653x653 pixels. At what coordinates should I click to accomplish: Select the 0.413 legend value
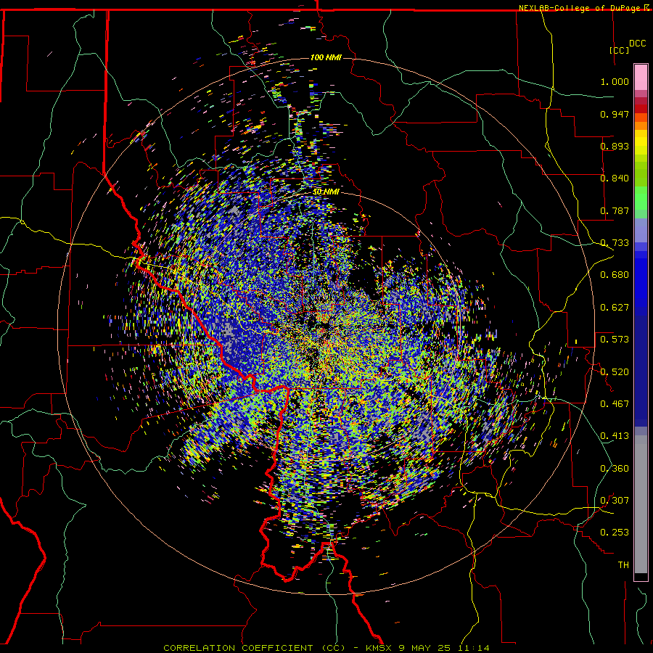[x=615, y=436]
